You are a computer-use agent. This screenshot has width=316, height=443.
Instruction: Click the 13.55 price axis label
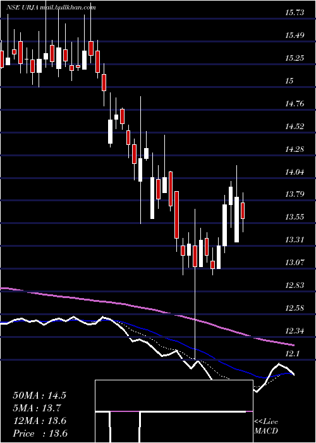click(x=295, y=217)
